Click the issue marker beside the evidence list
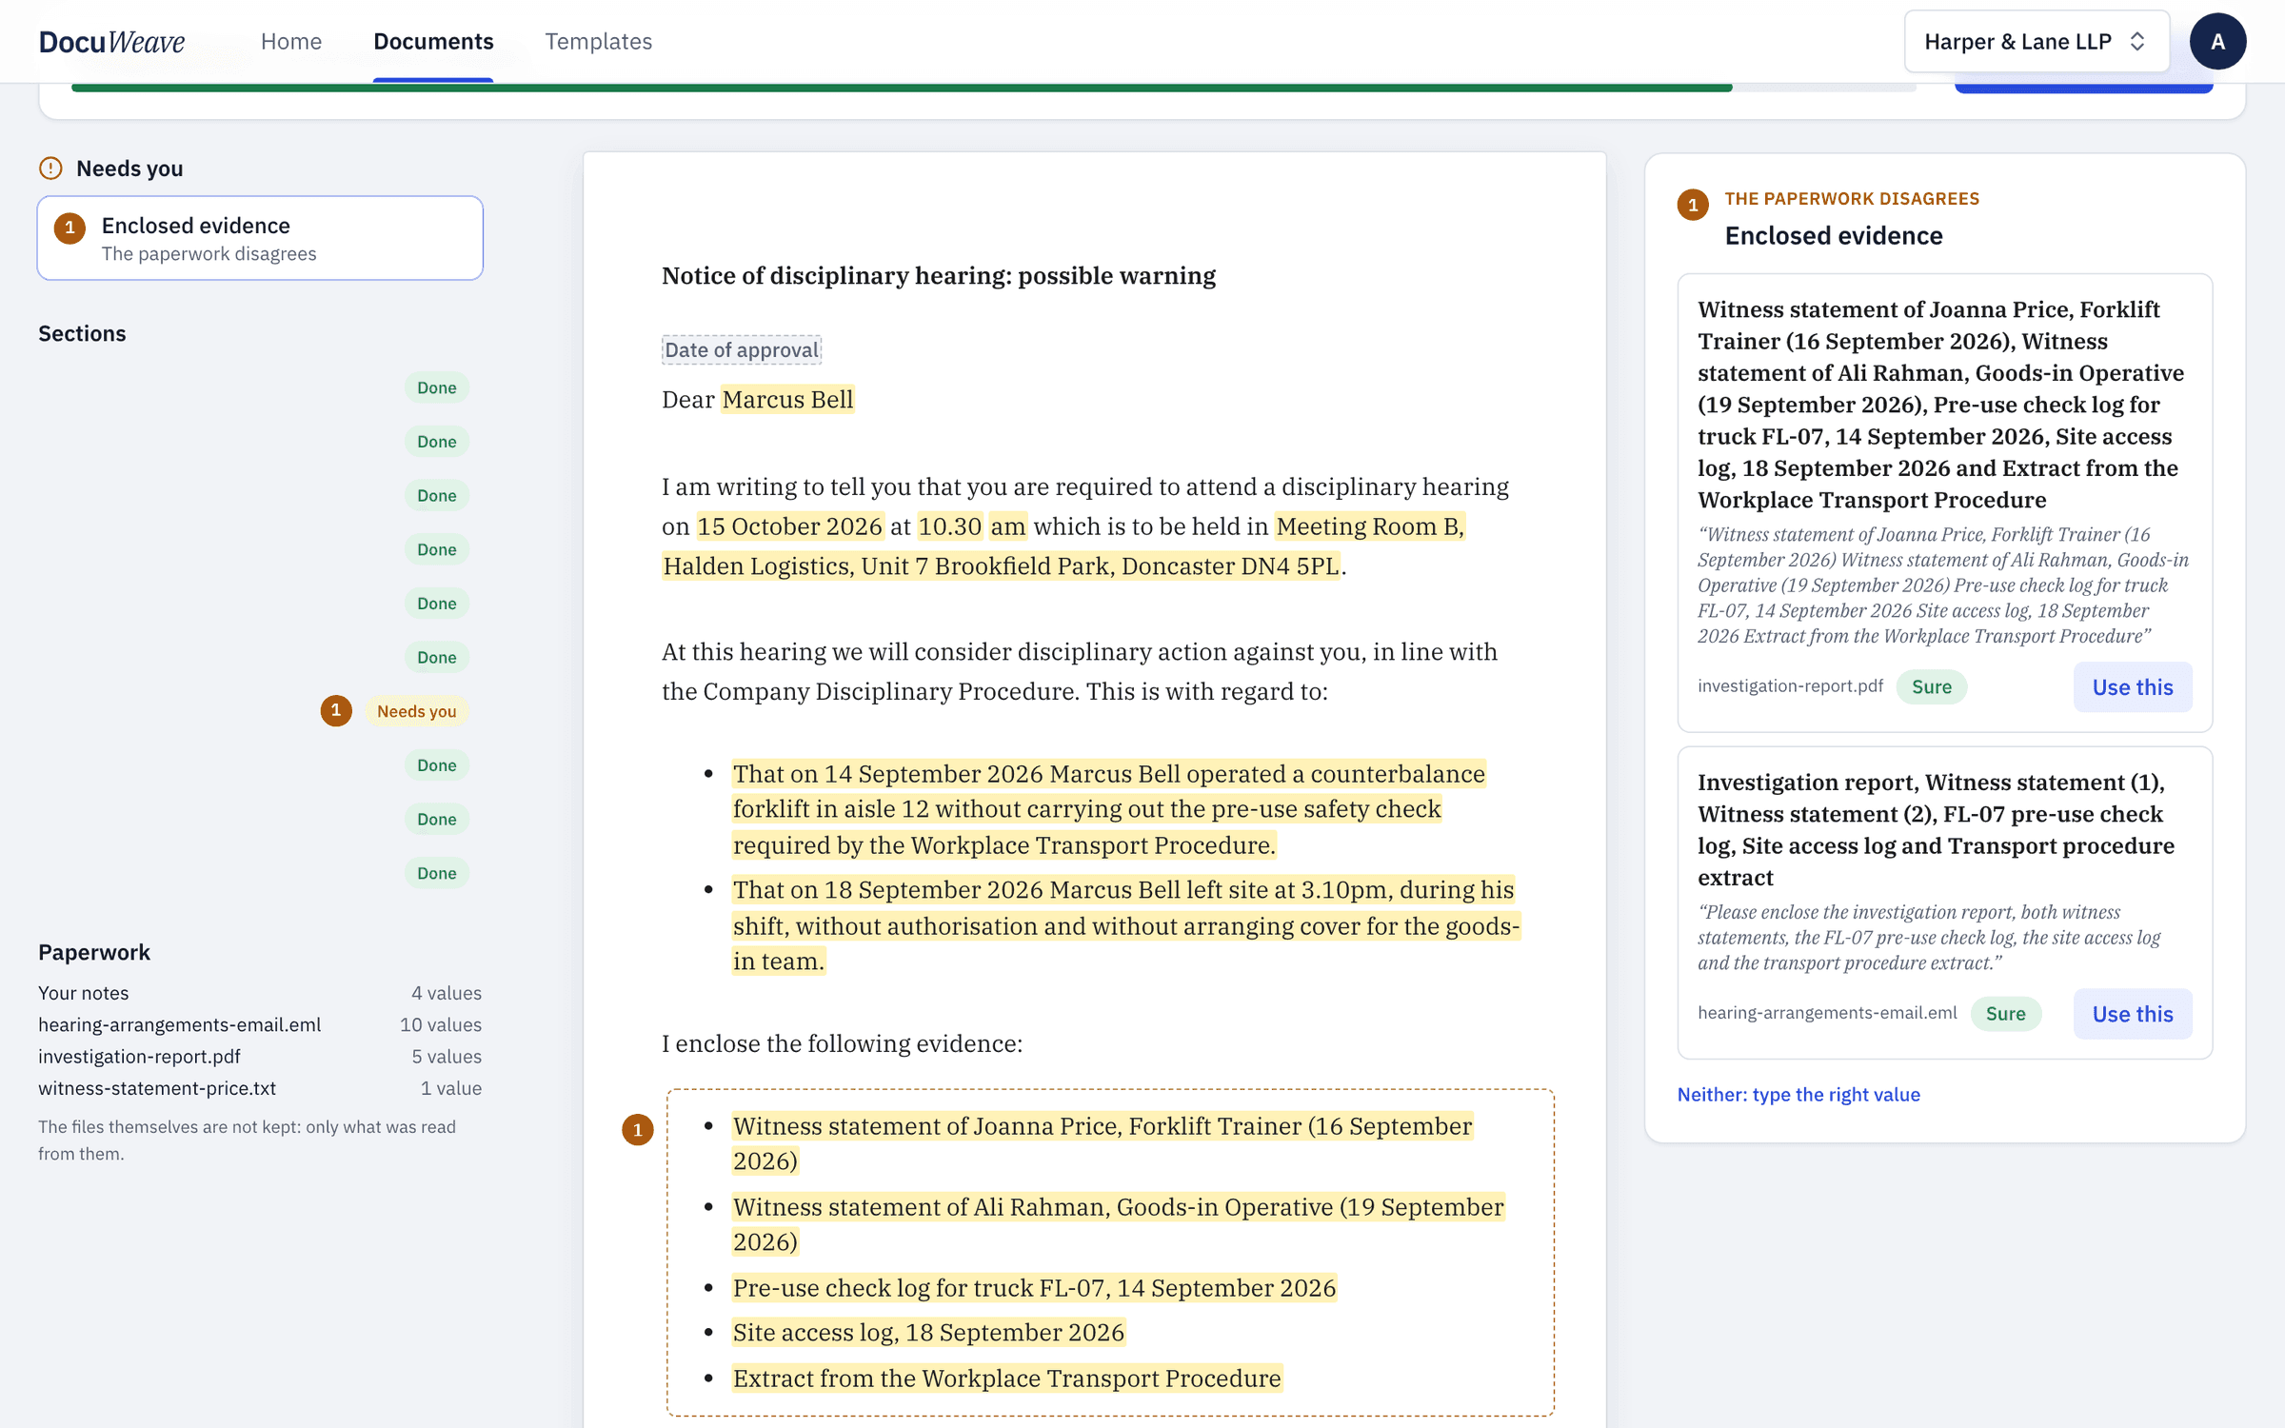The image size is (2285, 1428). [x=637, y=1130]
